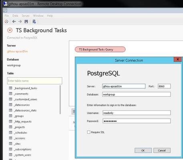Save using the floppy disk toolbar icon
This screenshot has height=160, width=183.
26,22
